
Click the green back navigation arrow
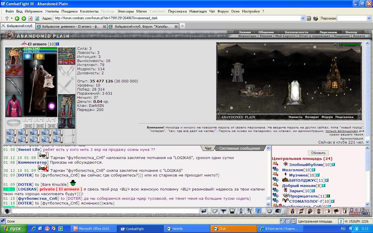tap(17, 18)
